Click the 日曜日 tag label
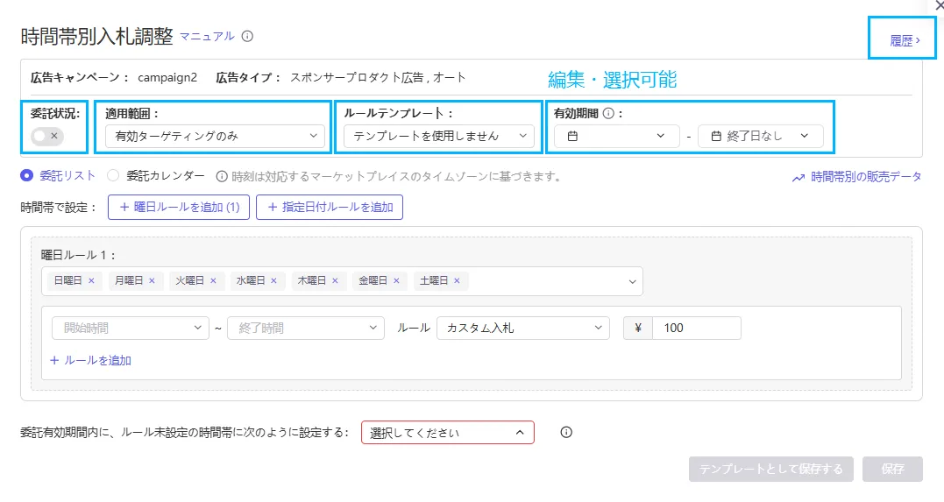 [x=68, y=280]
